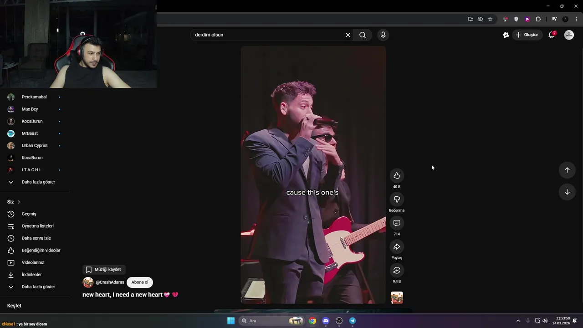
Task: Open the YouTube account avatar menu
Action: pyautogui.click(x=569, y=35)
